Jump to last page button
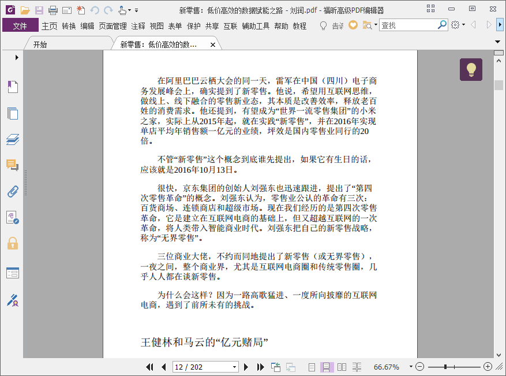506x376 pixels. tap(260, 367)
